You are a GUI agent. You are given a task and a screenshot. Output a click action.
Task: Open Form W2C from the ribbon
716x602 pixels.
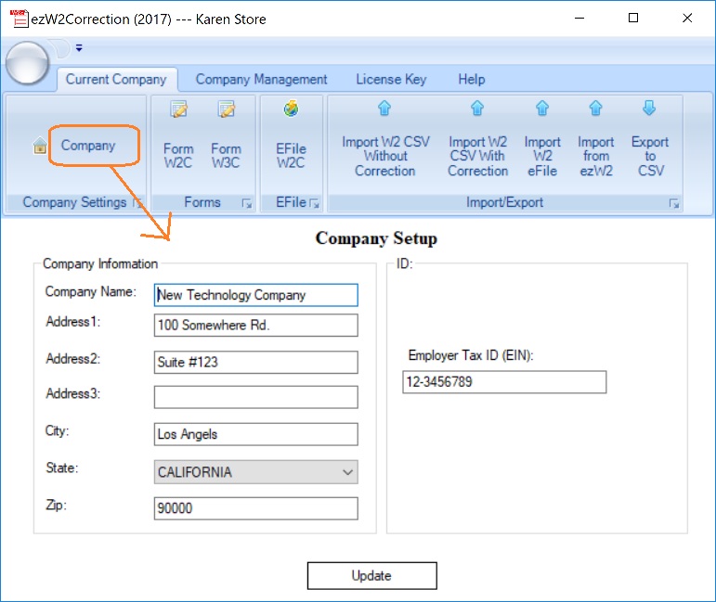[x=178, y=139]
